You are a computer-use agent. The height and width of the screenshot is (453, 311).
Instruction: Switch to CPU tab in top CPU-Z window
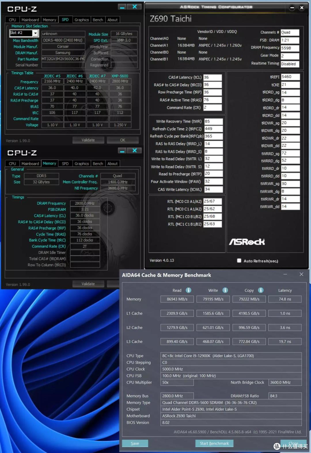[x=12, y=20]
